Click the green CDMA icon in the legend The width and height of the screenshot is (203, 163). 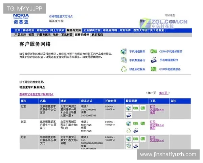(154, 51)
